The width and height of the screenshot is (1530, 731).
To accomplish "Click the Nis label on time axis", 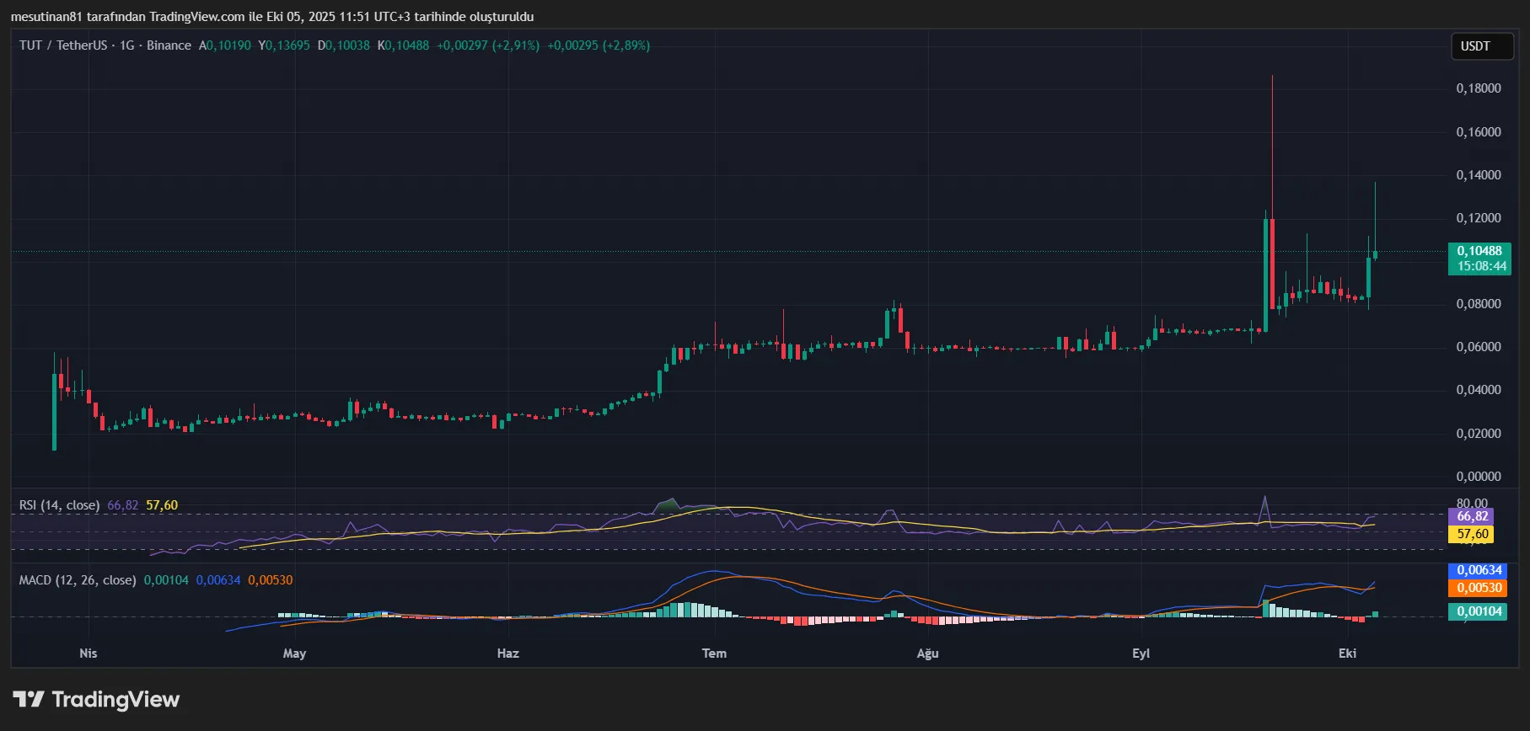I will (88, 654).
